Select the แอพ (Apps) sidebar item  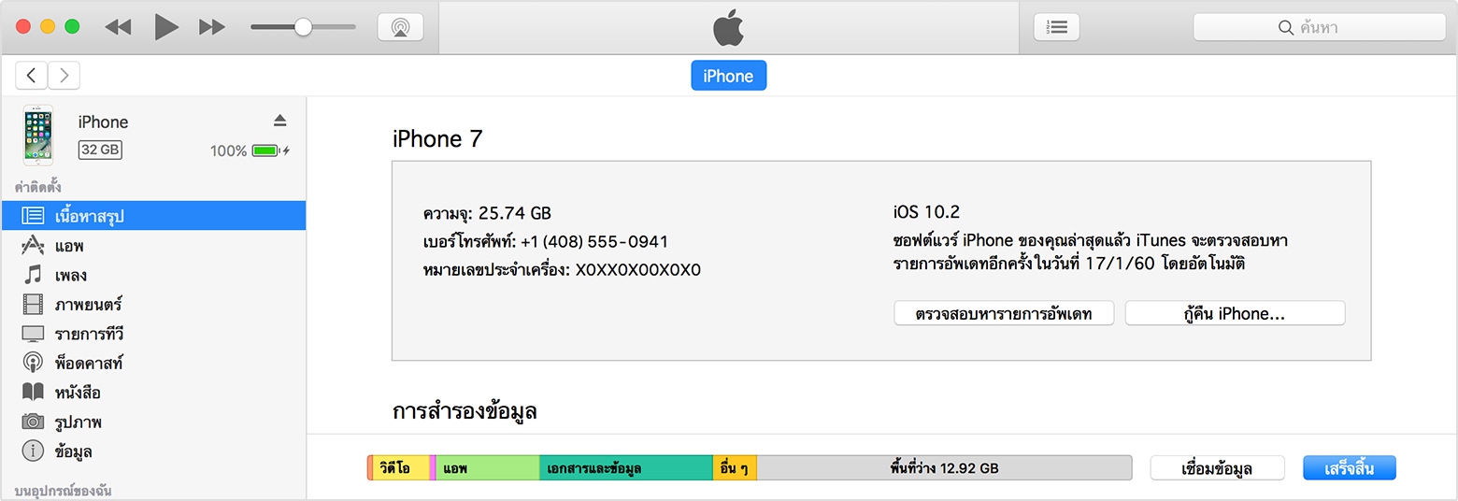pyautogui.click(x=68, y=246)
